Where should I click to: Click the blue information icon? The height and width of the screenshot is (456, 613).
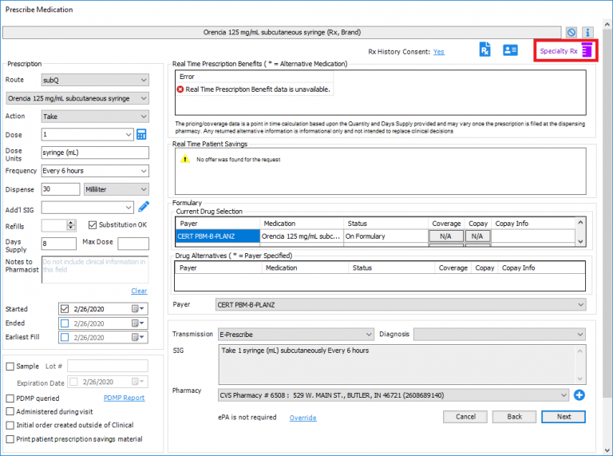[x=588, y=33]
